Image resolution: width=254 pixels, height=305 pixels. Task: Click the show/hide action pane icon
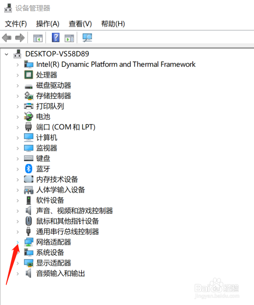[x=69, y=38]
